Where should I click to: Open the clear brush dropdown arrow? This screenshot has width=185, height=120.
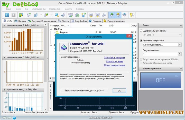(x=51, y=15)
